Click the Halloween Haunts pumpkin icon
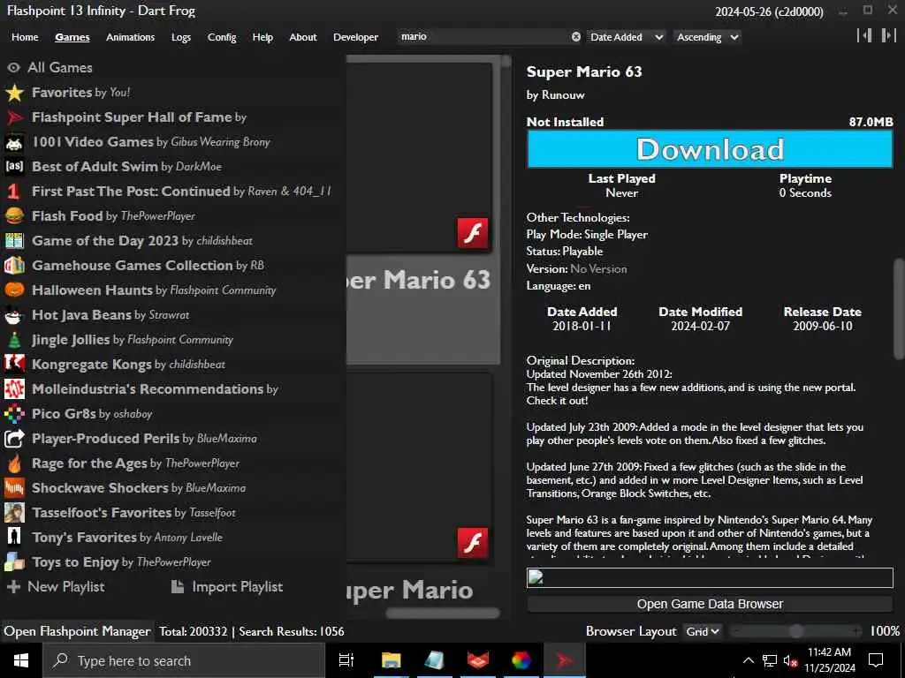Viewport: 905px width, 678px height. tap(14, 290)
